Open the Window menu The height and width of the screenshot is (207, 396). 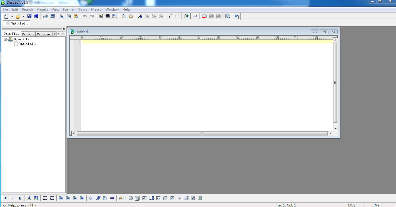click(112, 9)
